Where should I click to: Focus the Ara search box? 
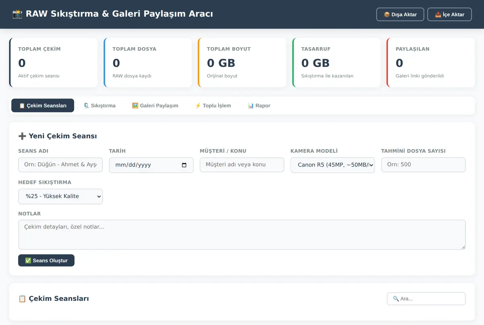point(426,299)
